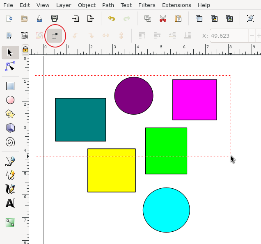Select the Selector arrow tool
This screenshot has width=261, height=244.
click(x=10, y=52)
